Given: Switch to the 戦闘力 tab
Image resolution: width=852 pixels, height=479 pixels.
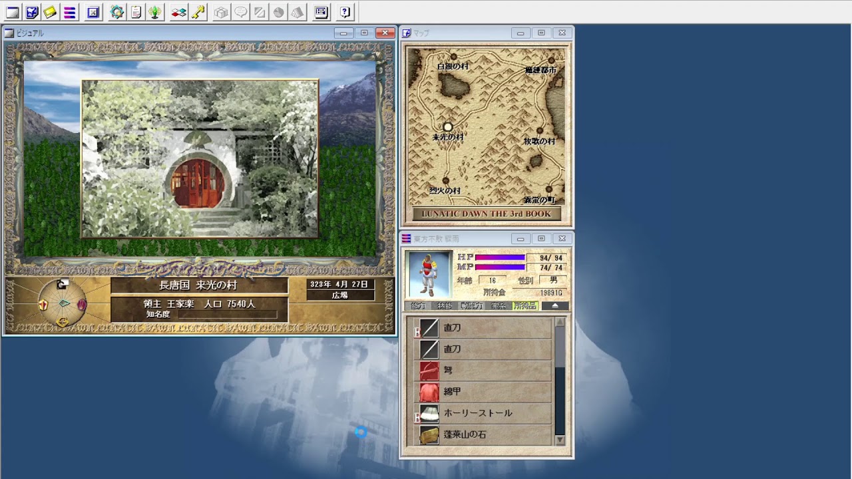Looking at the screenshot, I should click(x=472, y=306).
